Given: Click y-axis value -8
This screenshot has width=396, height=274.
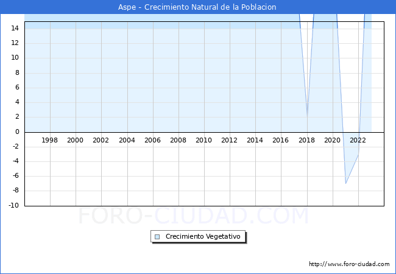Looking at the screenshot, I should [x=16, y=190].
